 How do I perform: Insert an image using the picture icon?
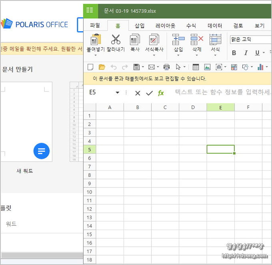[207, 67]
